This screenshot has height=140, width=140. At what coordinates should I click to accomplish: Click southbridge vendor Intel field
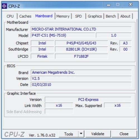[x=42, y=49]
